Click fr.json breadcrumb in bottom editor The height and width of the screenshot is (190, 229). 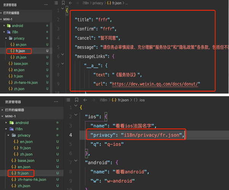pos(120,100)
